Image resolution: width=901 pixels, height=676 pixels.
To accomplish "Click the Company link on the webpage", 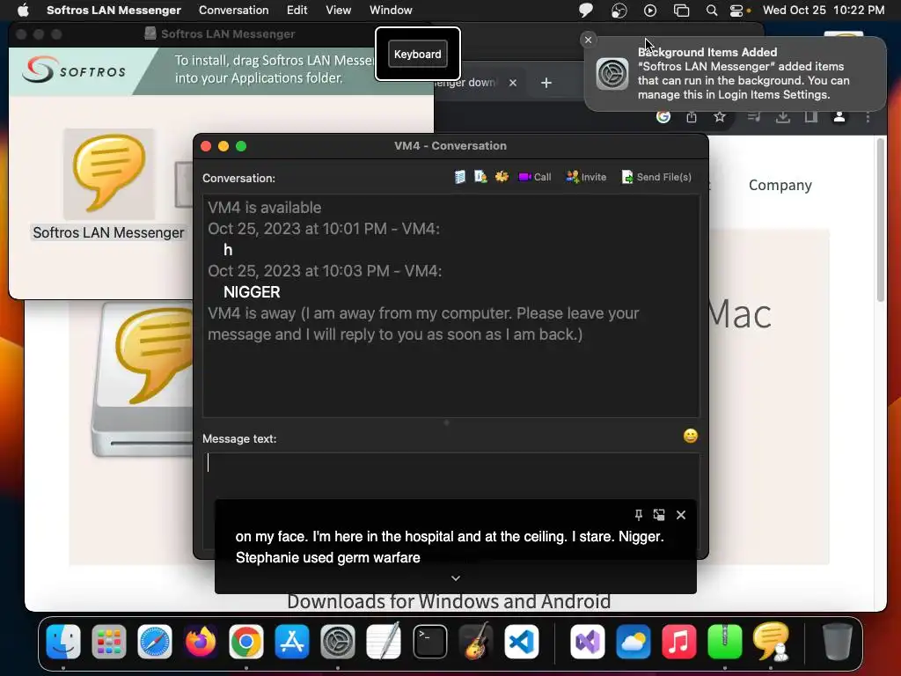I will tap(780, 185).
